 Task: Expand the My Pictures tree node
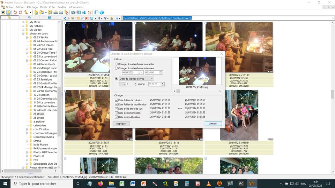pos(23,26)
